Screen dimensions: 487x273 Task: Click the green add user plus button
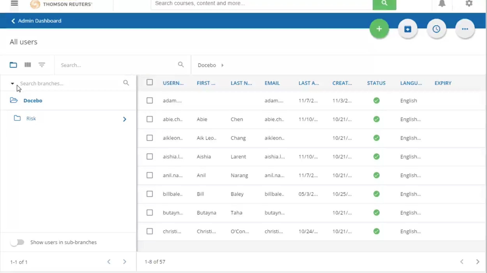[379, 29]
